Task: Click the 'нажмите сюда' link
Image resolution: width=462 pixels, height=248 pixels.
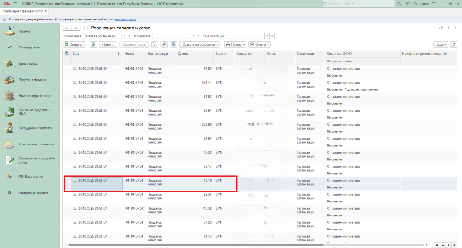Action: click(126, 19)
